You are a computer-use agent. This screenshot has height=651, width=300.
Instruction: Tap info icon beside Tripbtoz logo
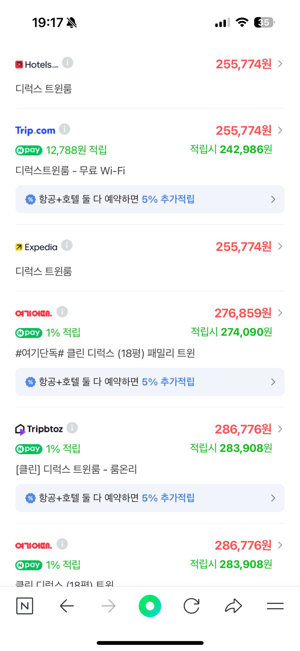[x=72, y=428]
